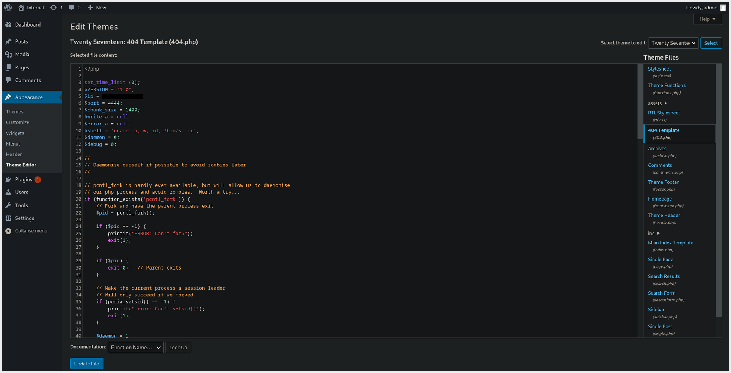
Task: Click the Media icon in sidebar
Action: tap(8, 54)
